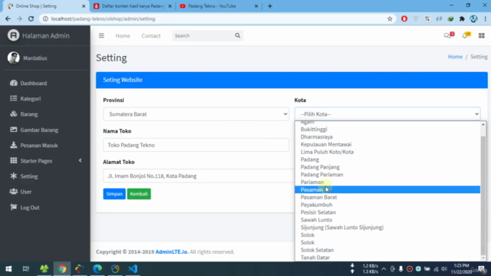Select Pesisir Selatan from the list
Viewport: 491px width, 276px height.
387,212
